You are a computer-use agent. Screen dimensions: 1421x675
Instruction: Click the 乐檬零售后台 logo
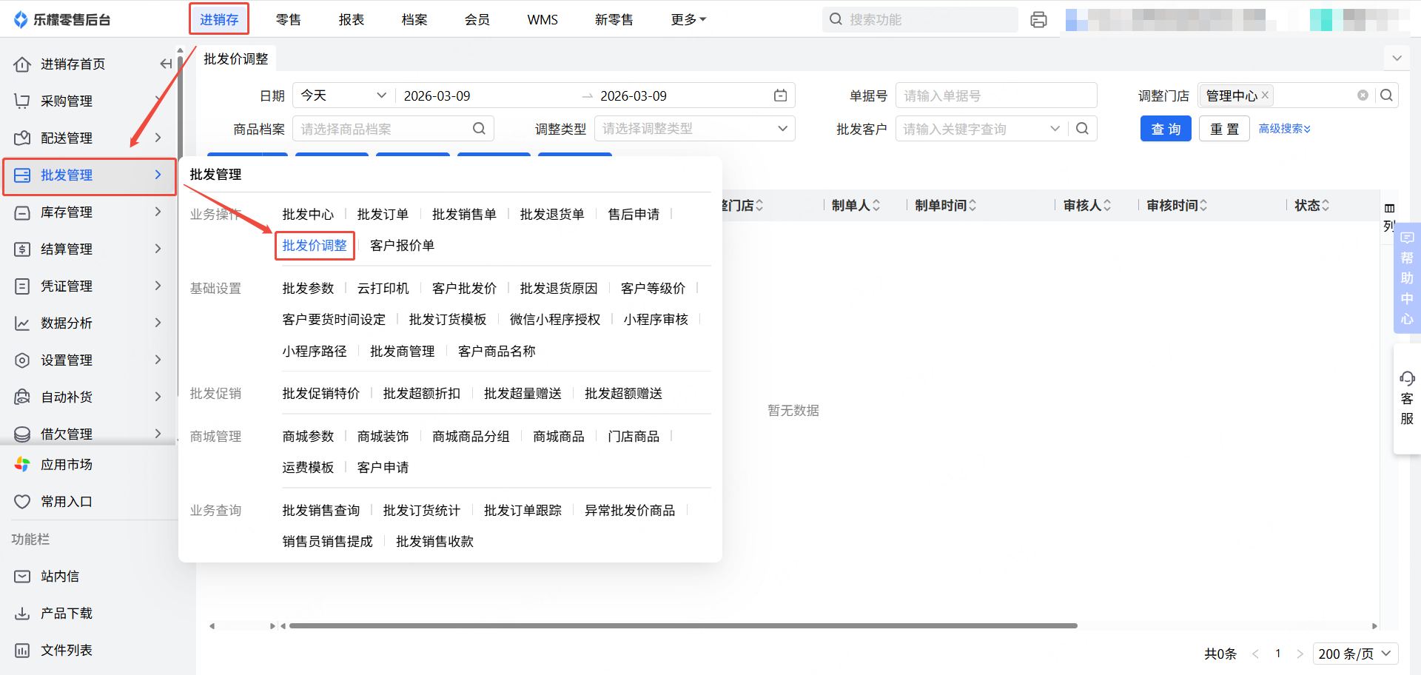coord(62,20)
